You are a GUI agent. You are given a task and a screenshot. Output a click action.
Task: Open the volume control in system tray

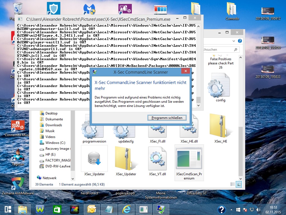tap(258, 210)
